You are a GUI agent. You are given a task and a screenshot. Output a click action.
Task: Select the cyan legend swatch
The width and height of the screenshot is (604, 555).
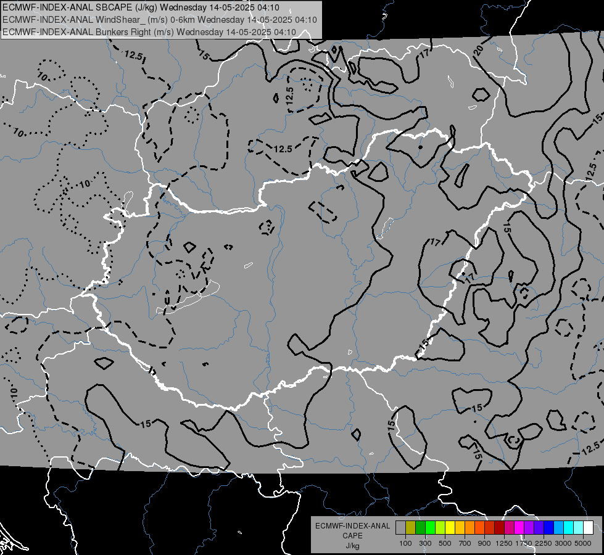coord(569,528)
